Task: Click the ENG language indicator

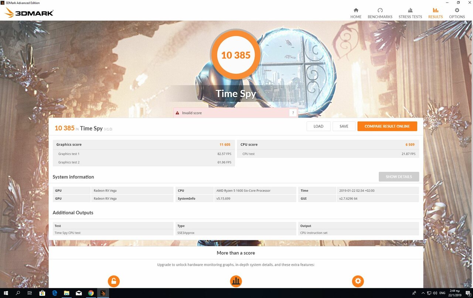Action: [442, 293]
